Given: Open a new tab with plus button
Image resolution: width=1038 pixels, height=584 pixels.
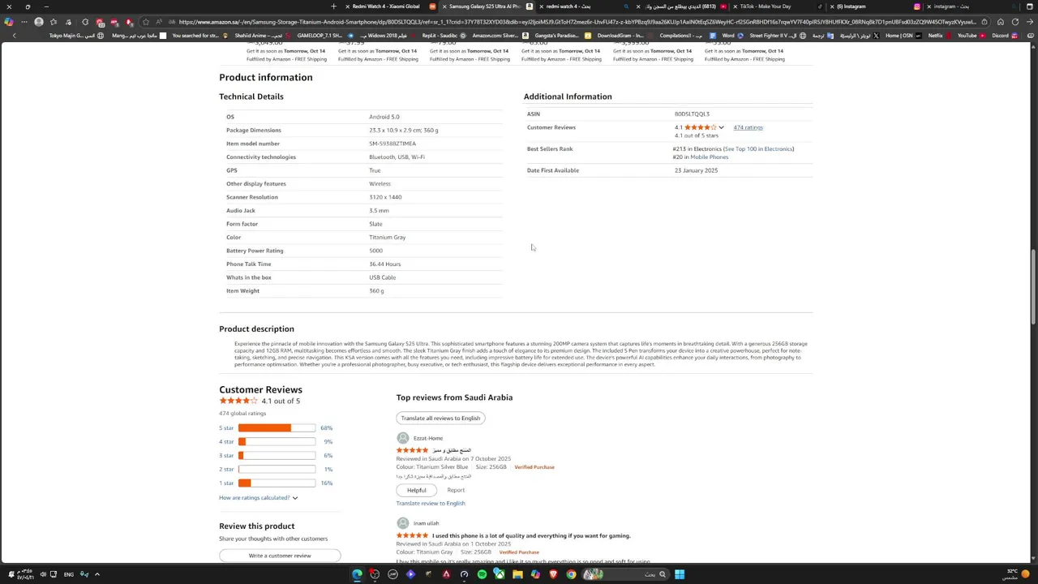Looking at the screenshot, I should (x=333, y=6).
